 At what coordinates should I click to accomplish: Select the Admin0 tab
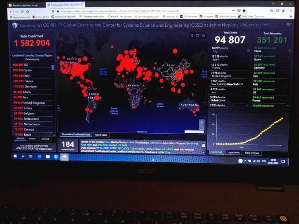20,138
